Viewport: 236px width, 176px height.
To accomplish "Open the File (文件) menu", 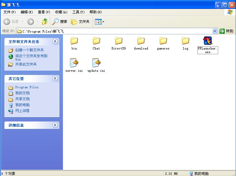I will click(9, 12).
